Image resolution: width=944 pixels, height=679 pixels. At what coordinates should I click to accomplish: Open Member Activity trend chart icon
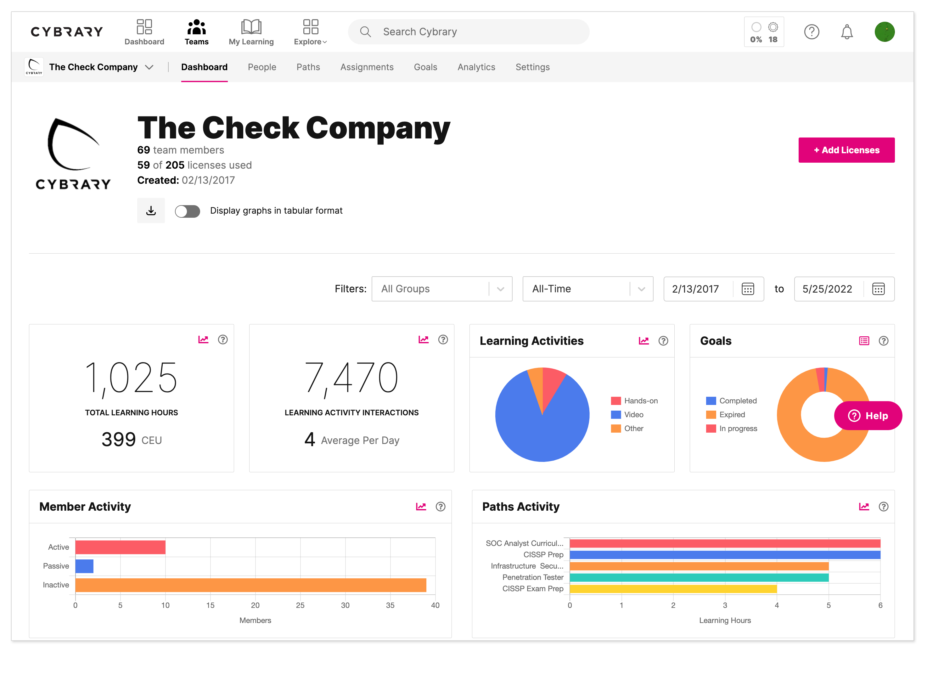pos(421,507)
